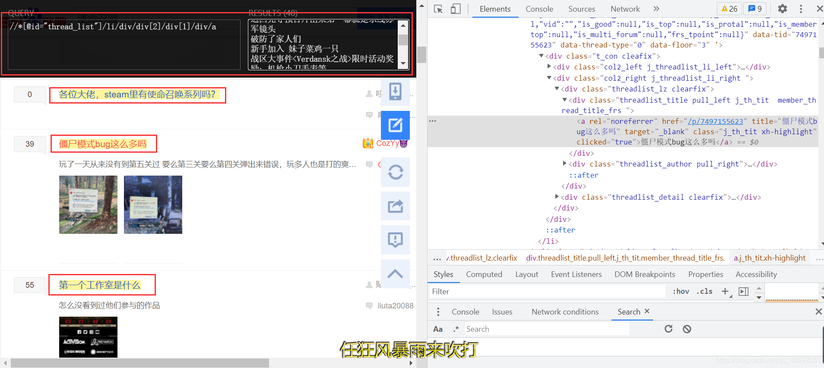Switch to the Console tab in top bar
This screenshot has height=368, width=824.
[539, 9]
